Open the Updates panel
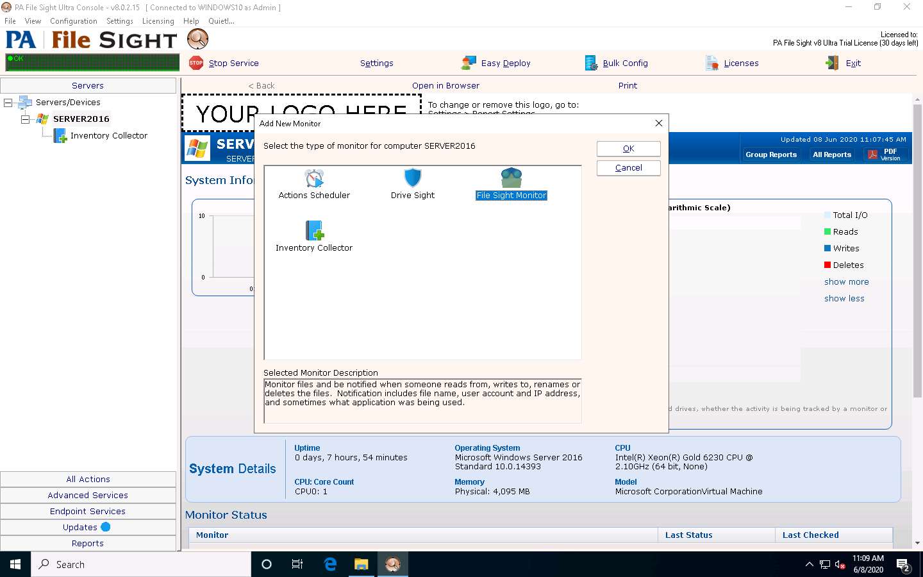This screenshot has height=577, width=923. point(88,527)
